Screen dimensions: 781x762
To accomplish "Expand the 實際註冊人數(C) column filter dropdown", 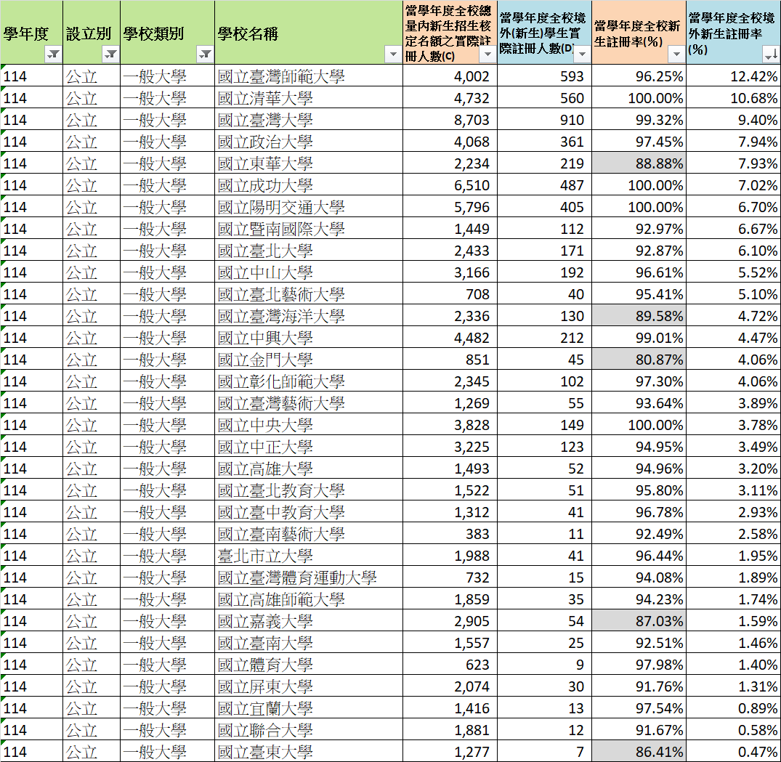I will pos(487,54).
